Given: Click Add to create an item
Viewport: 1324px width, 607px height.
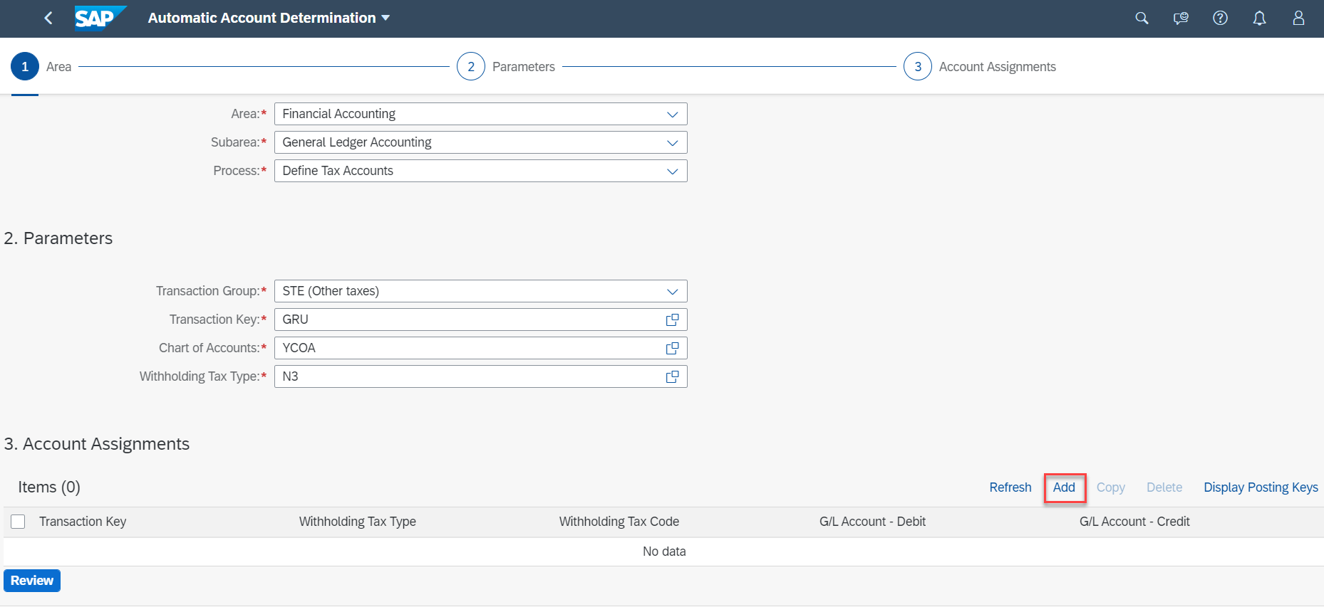Looking at the screenshot, I should pos(1064,487).
